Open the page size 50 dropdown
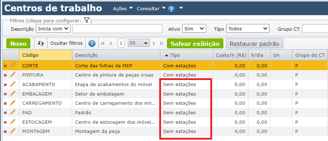This screenshot has height=141, width=328. pos(139,43)
